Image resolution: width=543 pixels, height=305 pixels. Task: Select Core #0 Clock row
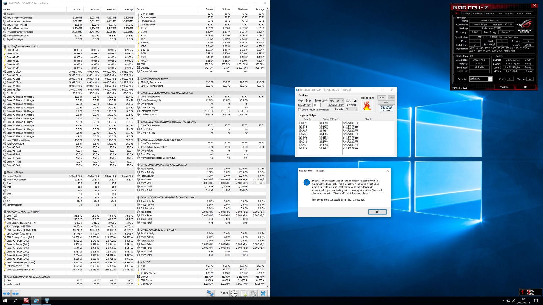69,72
